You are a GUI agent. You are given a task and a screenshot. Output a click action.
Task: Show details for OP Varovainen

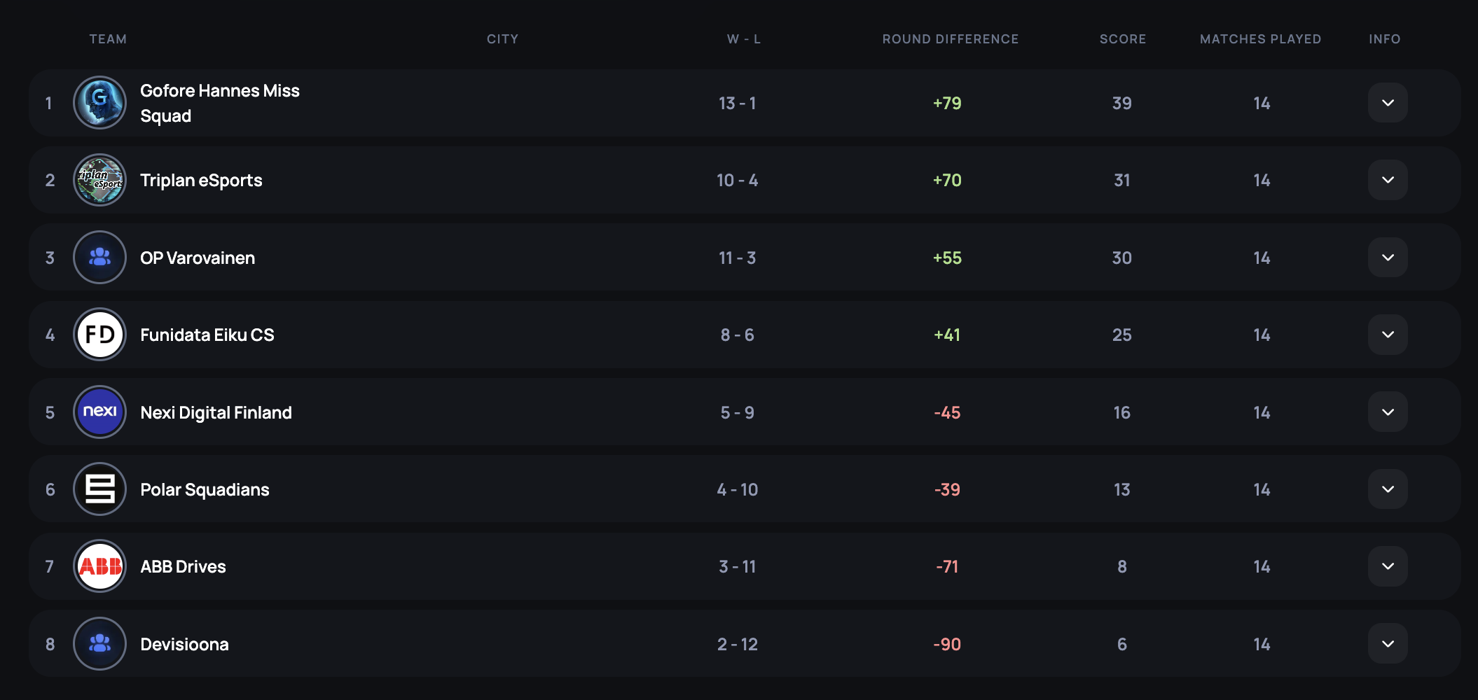pyautogui.click(x=1387, y=258)
